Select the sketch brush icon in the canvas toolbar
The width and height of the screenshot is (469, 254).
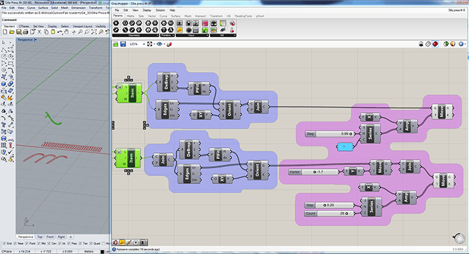tap(169, 44)
